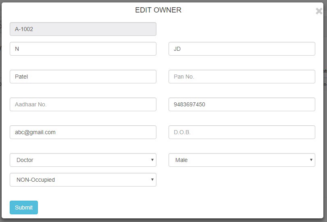Image resolution: width=327 pixels, height=222 pixels.
Task: Click empty space right of Submit button
Action: (x=161, y=207)
